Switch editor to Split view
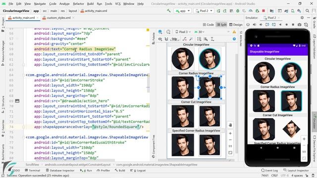317x178 pixels. click(221, 25)
